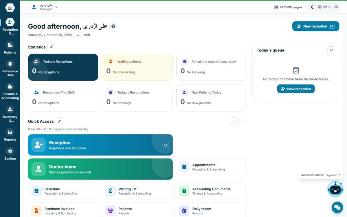347x217 pixels.
Task: Open Reception quick access tile
Action: point(100,145)
